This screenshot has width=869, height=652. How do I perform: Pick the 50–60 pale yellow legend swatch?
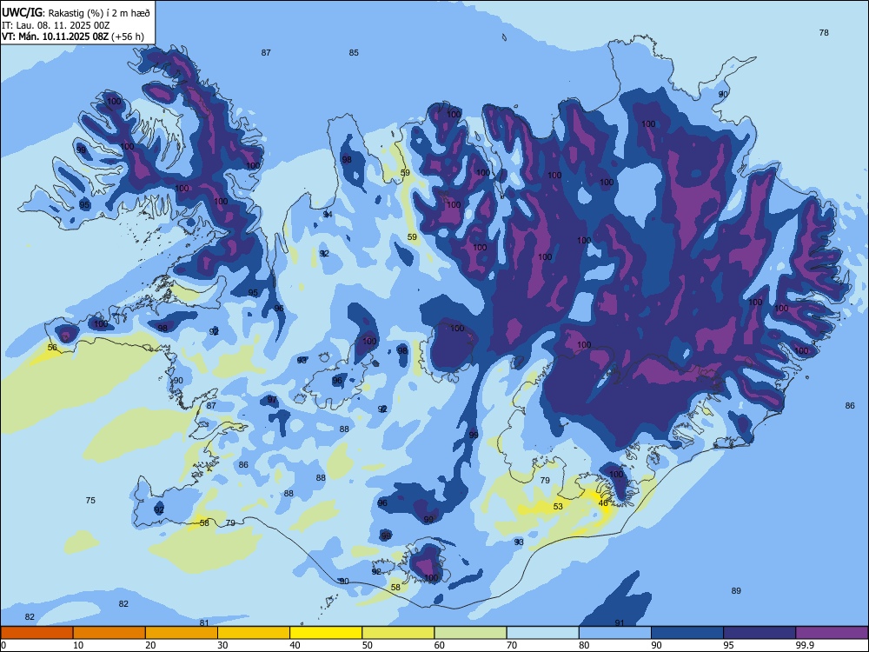point(398,633)
